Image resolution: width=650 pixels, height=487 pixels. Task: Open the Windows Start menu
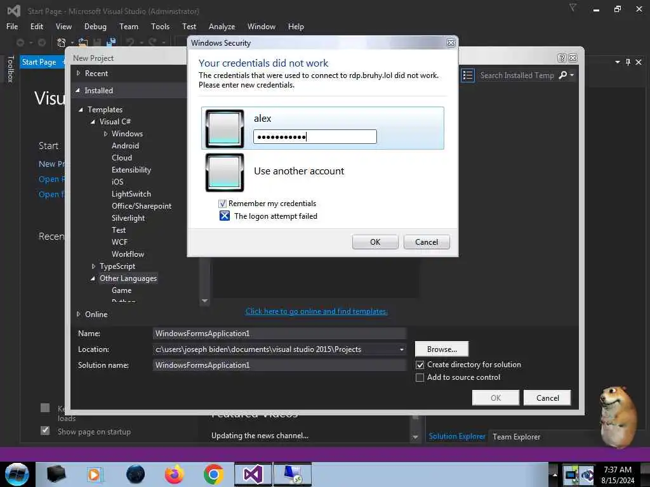tap(17, 474)
